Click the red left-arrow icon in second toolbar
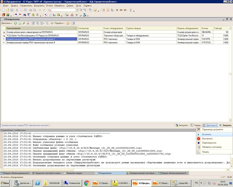The width and height of the screenshot is (233, 187). pos(20,15)
